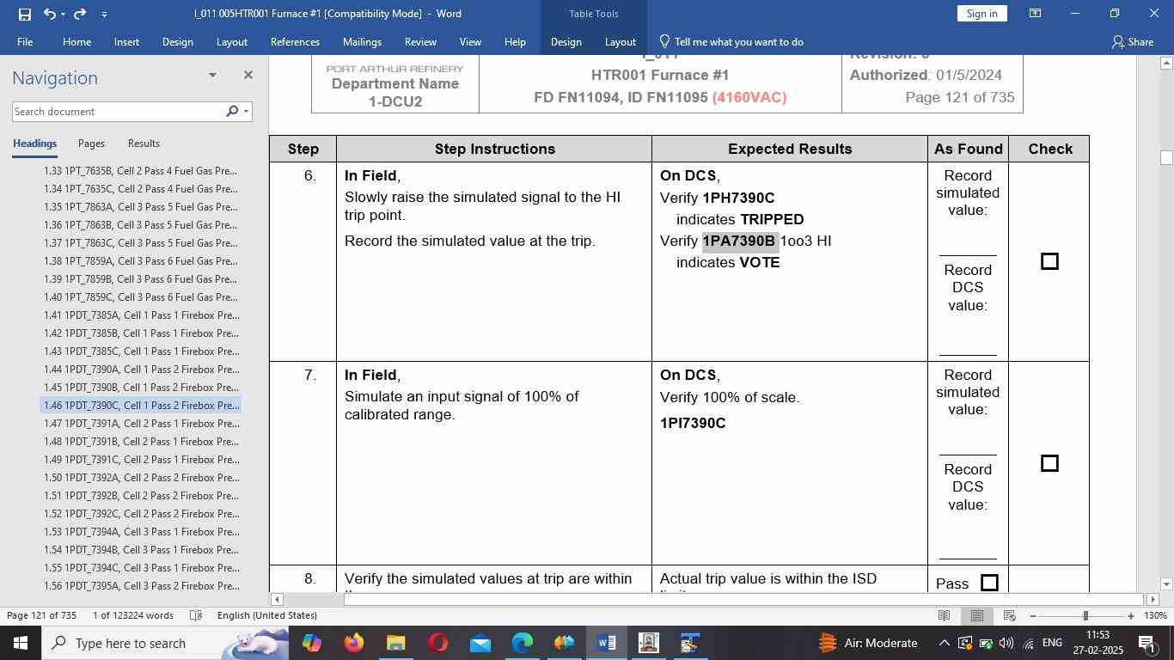Viewport: 1174px width, 660px height.
Task: Open Table Tools Layout tab
Action: [x=620, y=41]
